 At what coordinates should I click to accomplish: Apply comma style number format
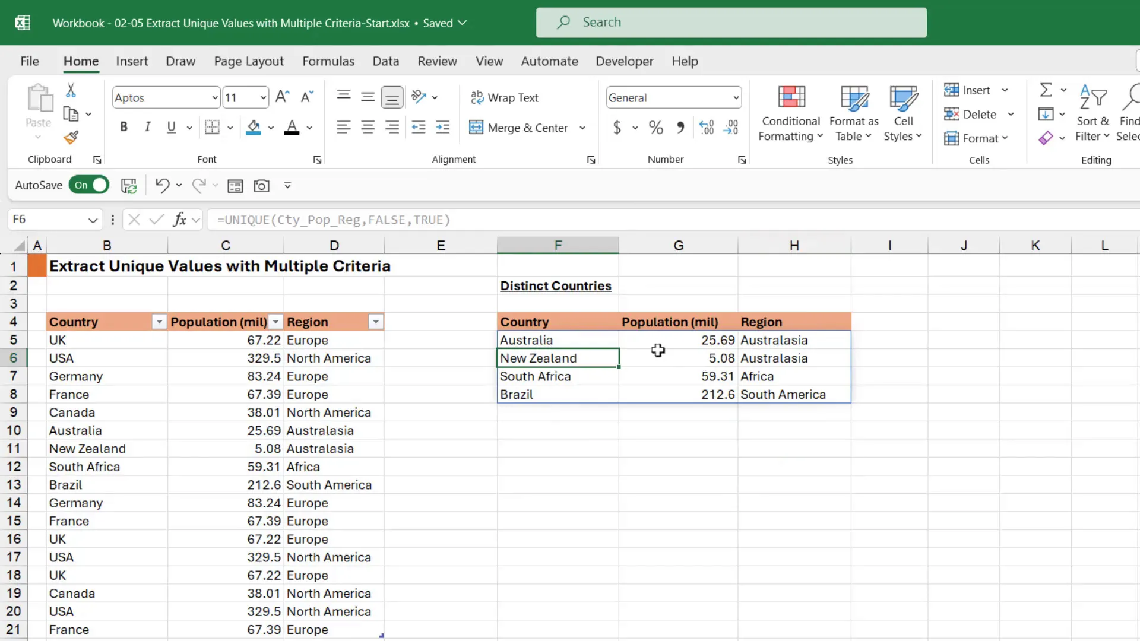coord(680,127)
